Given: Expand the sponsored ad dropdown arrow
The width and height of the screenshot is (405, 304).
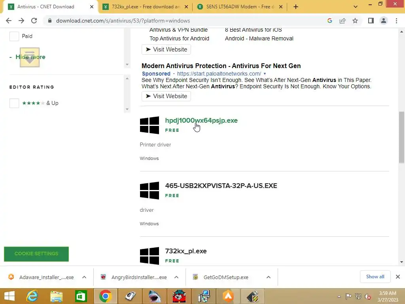Looking at the screenshot, I should pos(265,74).
